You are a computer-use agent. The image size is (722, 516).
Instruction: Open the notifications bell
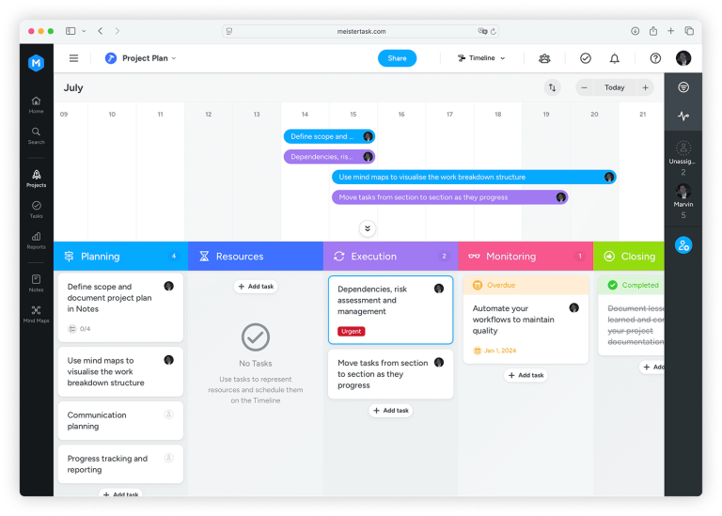click(614, 58)
